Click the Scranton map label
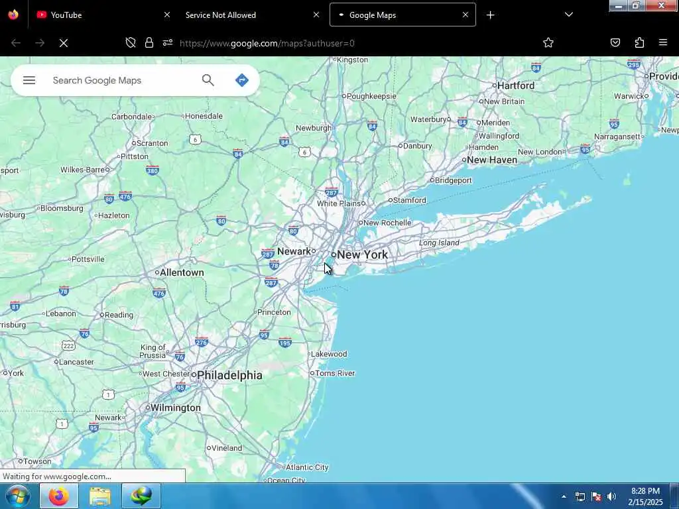This screenshot has width=679, height=509. pos(152,143)
